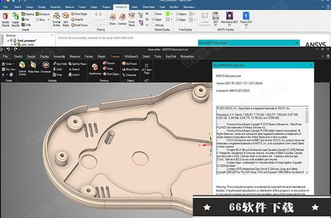331x218 pixels.
Task: Open Fluent 2021 R1 dropdown arrow
Action: [246, 28]
